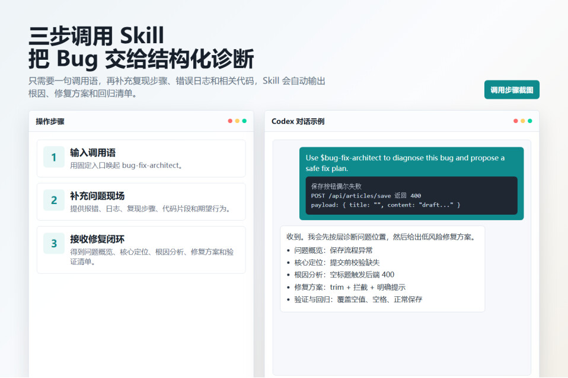Click bullet 修复方案：trim + 拦截 + 明确提示
Image resolution: width=568 pixels, height=378 pixels.
coord(350,287)
